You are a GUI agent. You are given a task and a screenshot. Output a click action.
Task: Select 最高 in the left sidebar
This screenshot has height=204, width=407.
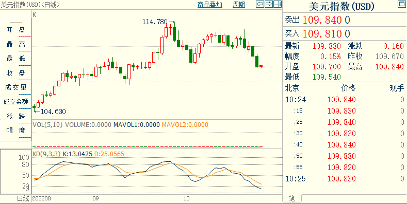click(x=15, y=44)
